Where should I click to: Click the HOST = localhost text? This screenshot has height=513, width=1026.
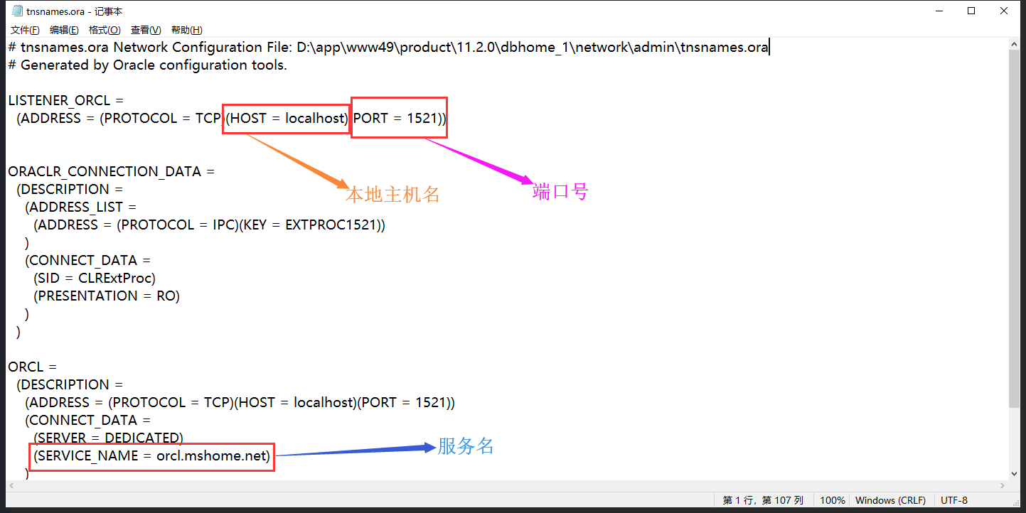coord(285,118)
